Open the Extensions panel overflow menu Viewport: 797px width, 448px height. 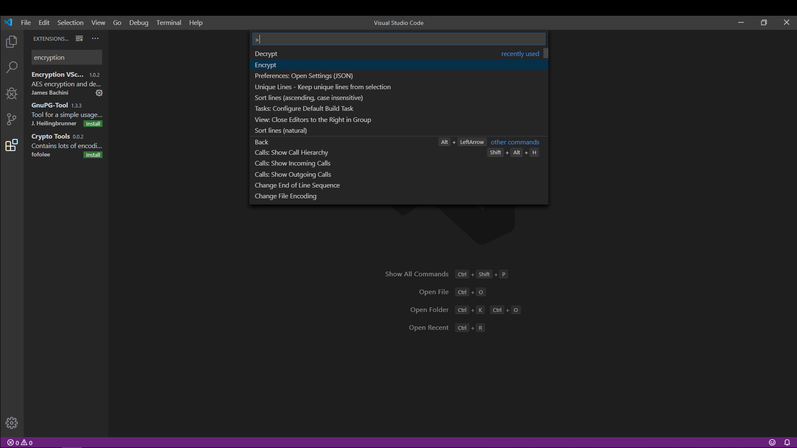pyautogui.click(x=95, y=38)
